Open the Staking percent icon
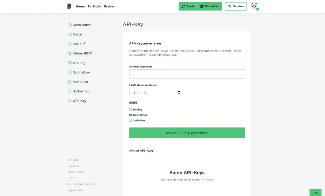325x196 pixels. click(x=70, y=63)
